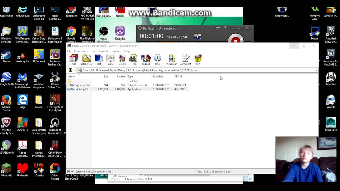
Task: Sort by the Packed column header
Action: [118, 76]
